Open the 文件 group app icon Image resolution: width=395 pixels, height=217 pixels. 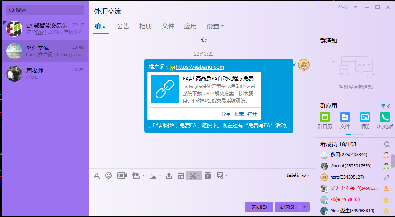tap(345, 117)
